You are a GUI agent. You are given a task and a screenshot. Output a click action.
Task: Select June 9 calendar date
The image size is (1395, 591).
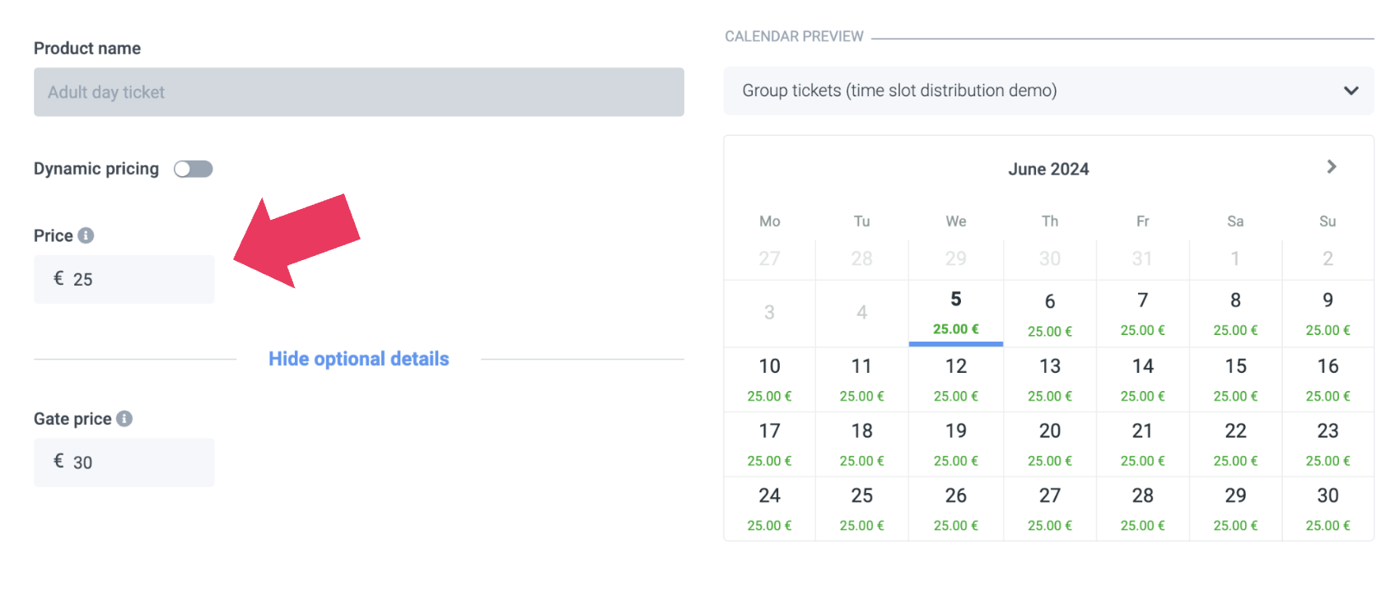pyautogui.click(x=1327, y=313)
